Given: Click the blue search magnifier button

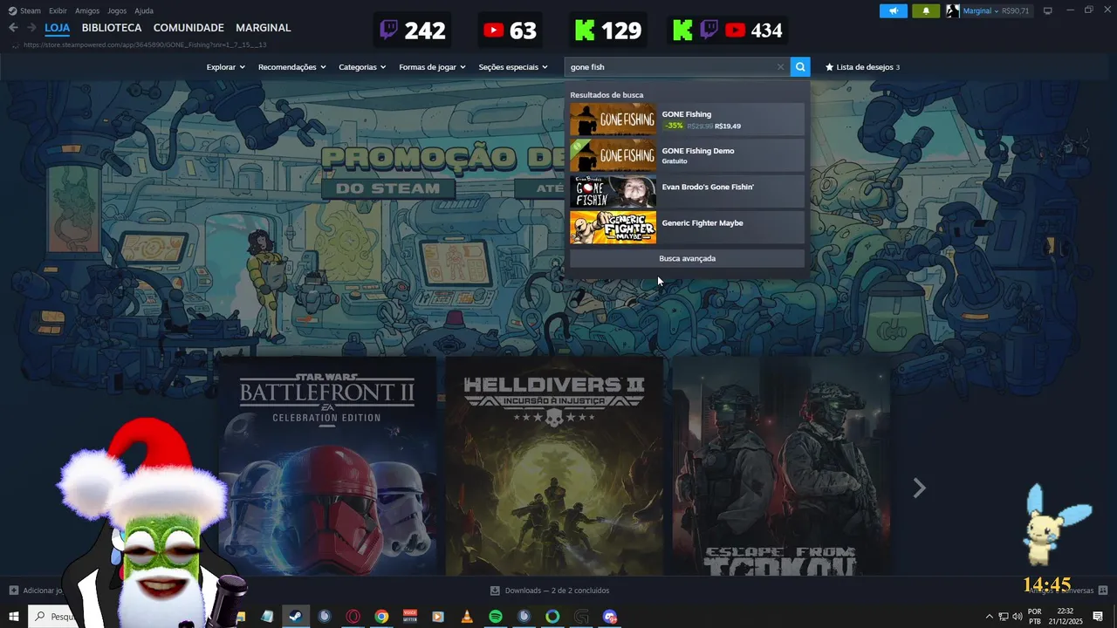Looking at the screenshot, I should click(800, 67).
